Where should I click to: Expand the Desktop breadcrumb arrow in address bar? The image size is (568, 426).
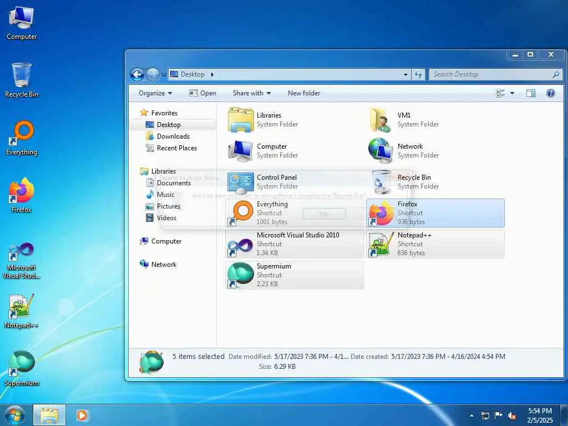pos(212,75)
